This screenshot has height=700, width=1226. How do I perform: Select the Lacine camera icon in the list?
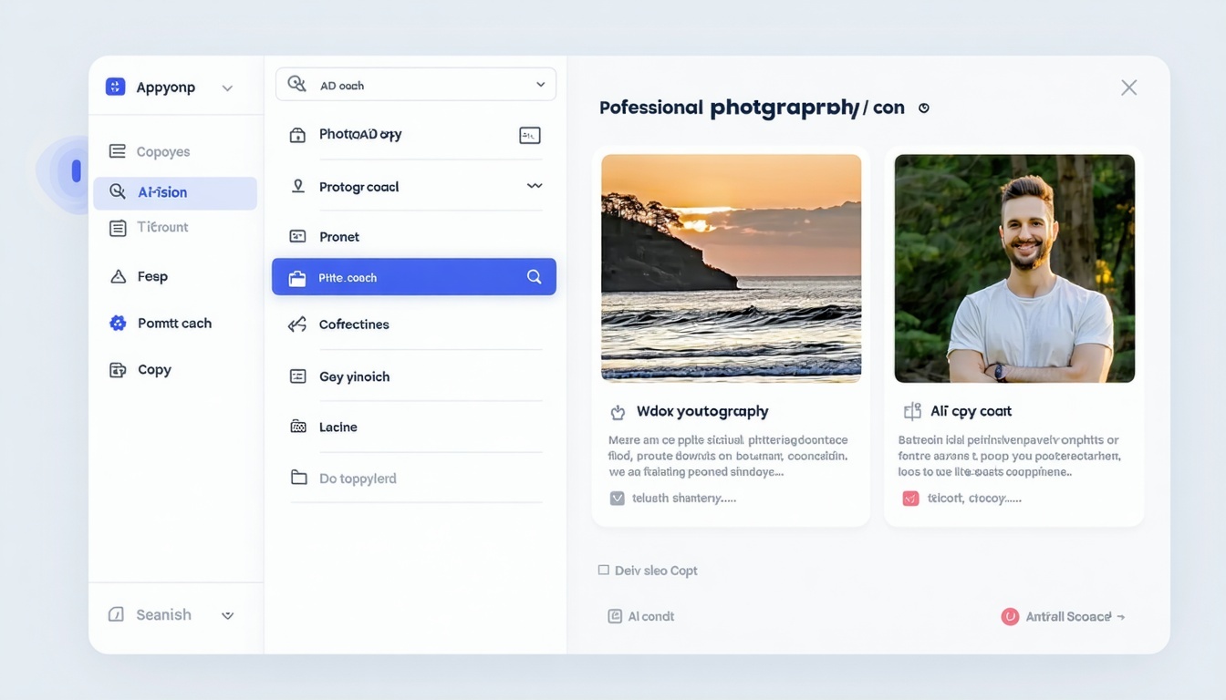[x=297, y=427]
